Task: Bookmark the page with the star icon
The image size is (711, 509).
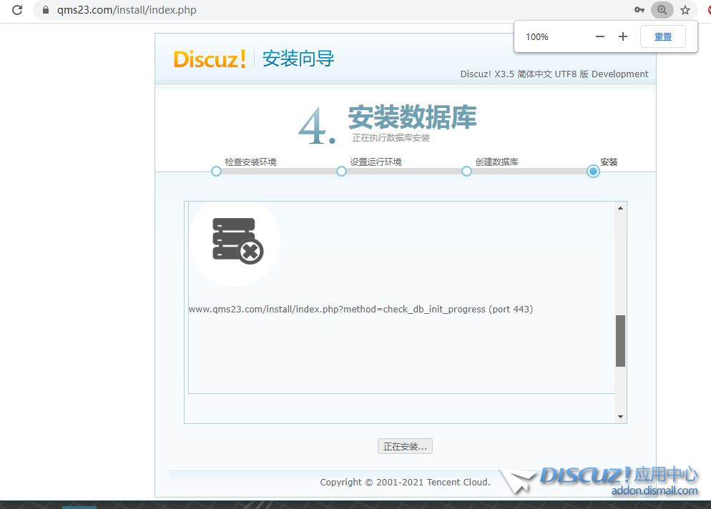Action: click(x=685, y=10)
